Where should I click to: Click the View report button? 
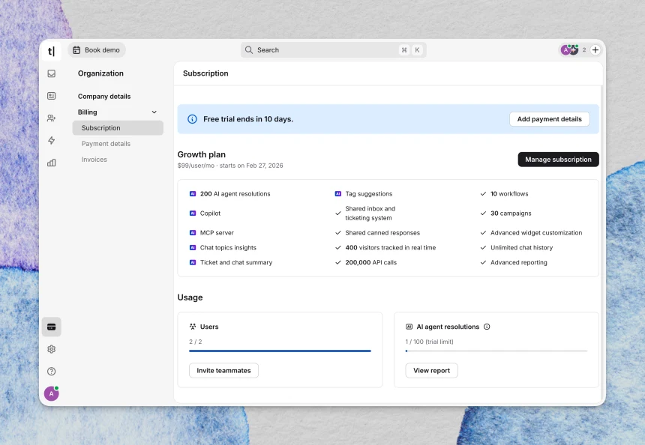(x=431, y=371)
